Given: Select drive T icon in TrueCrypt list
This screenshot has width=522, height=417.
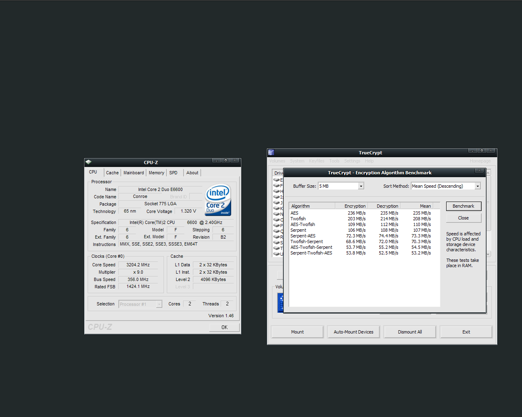Looking at the screenshot, I should [x=276, y=248].
